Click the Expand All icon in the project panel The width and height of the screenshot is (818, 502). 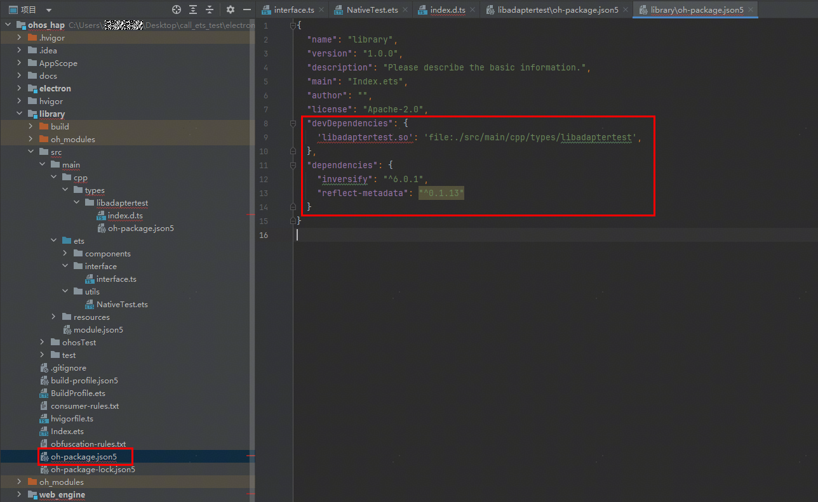point(193,10)
